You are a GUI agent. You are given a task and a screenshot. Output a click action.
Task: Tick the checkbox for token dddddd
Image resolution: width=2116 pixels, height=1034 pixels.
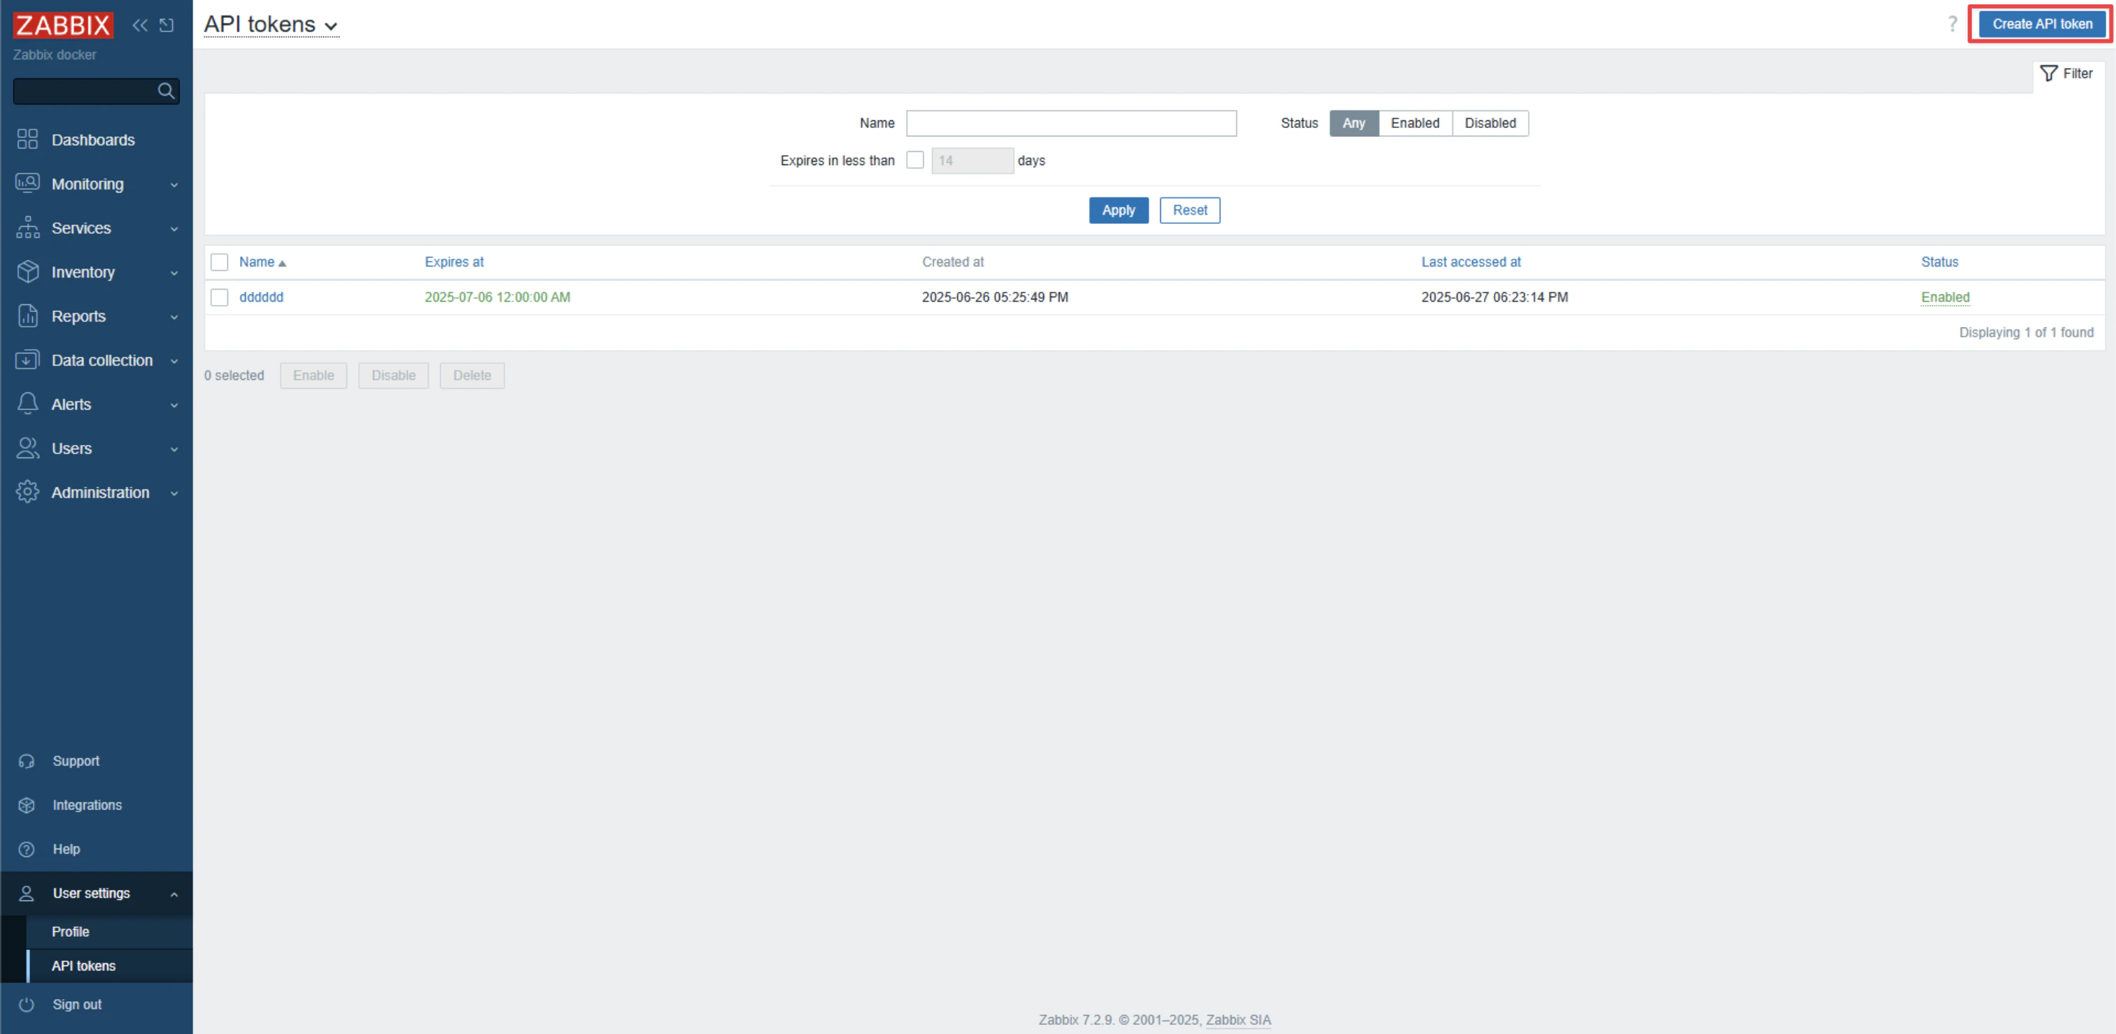219,297
